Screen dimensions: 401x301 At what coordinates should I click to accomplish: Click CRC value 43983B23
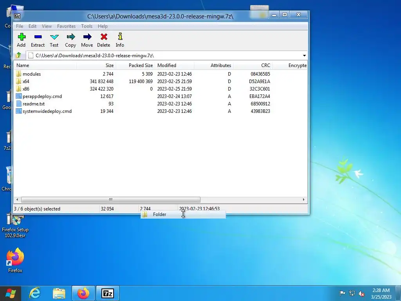click(x=260, y=111)
